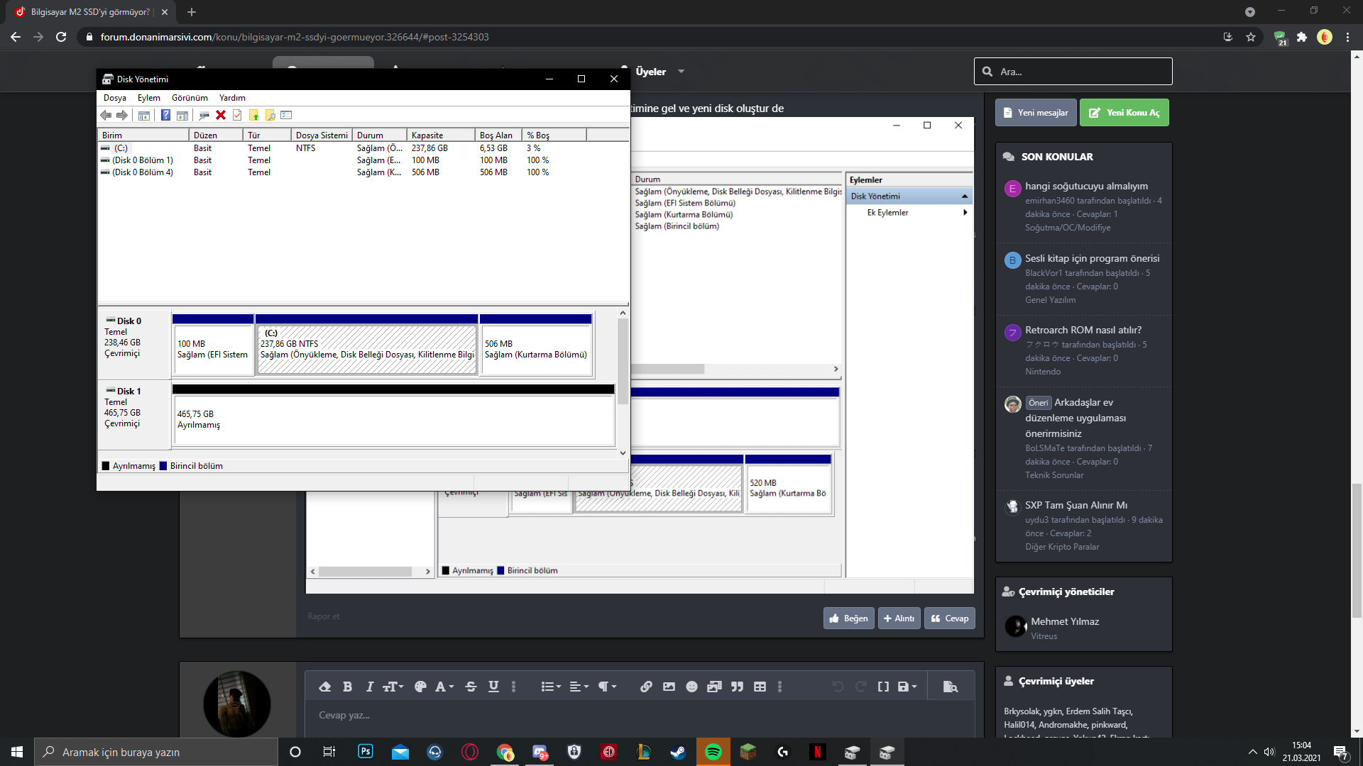The height and width of the screenshot is (766, 1363).
Task: Click the Yeni mesajlar button
Action: click(1036, 113)
